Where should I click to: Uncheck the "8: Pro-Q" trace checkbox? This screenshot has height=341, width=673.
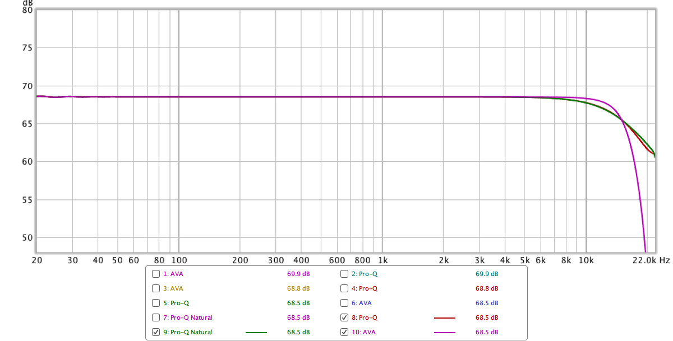click(344, 318)
